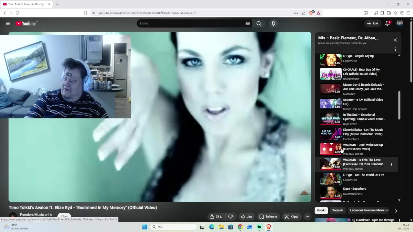413x232 pixels.
Task: Click the page vertical scrollbar
Action: (411, 52)
